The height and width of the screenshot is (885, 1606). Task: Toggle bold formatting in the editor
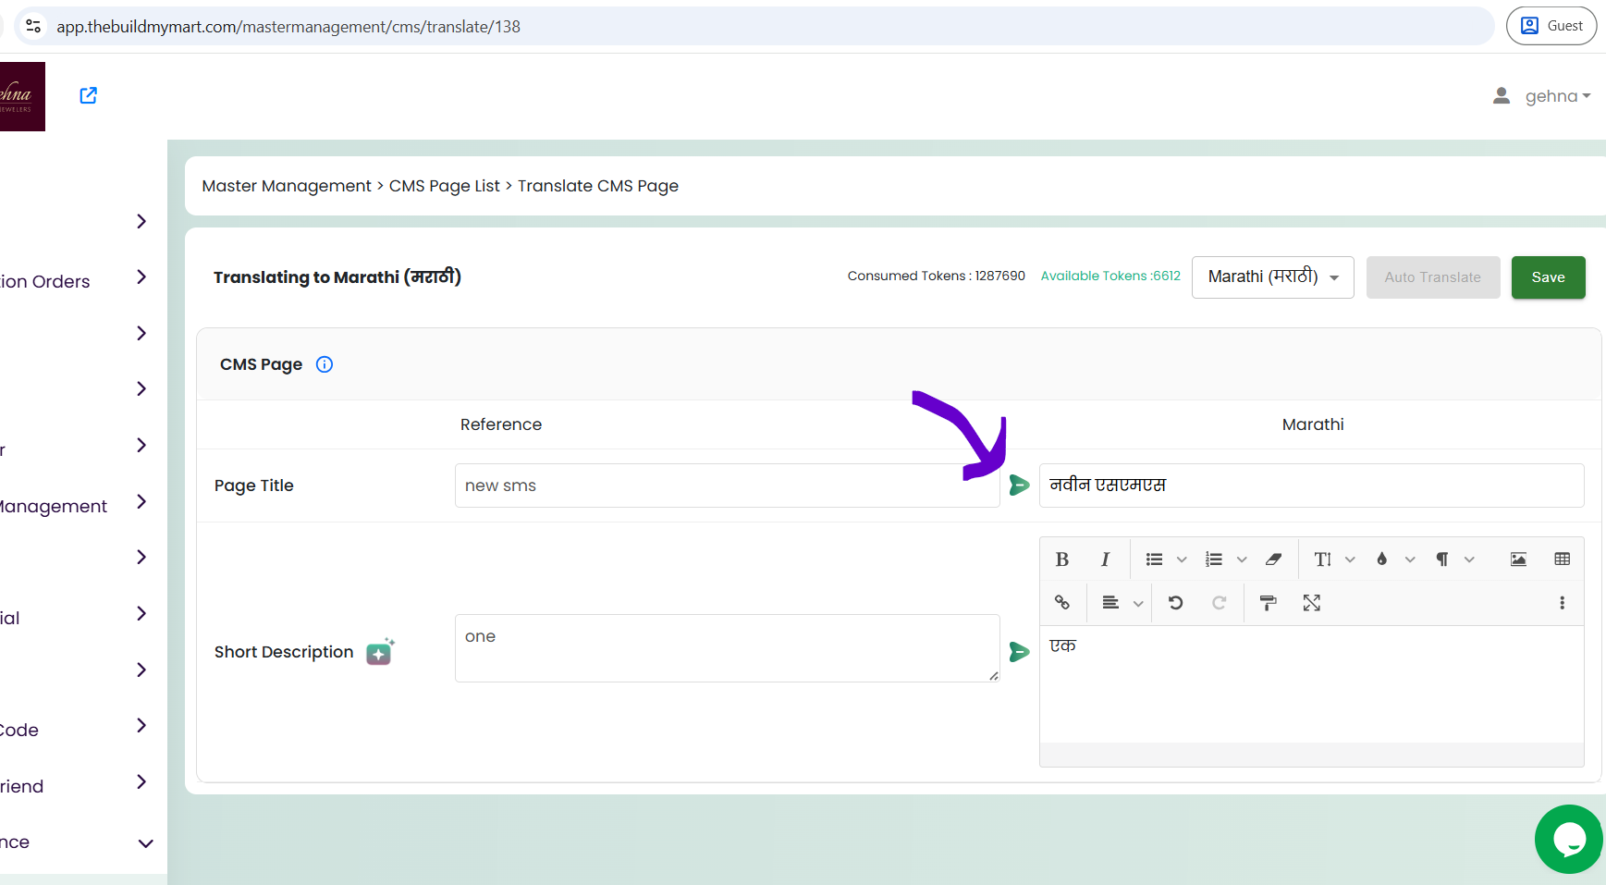tap(1062, 559)
